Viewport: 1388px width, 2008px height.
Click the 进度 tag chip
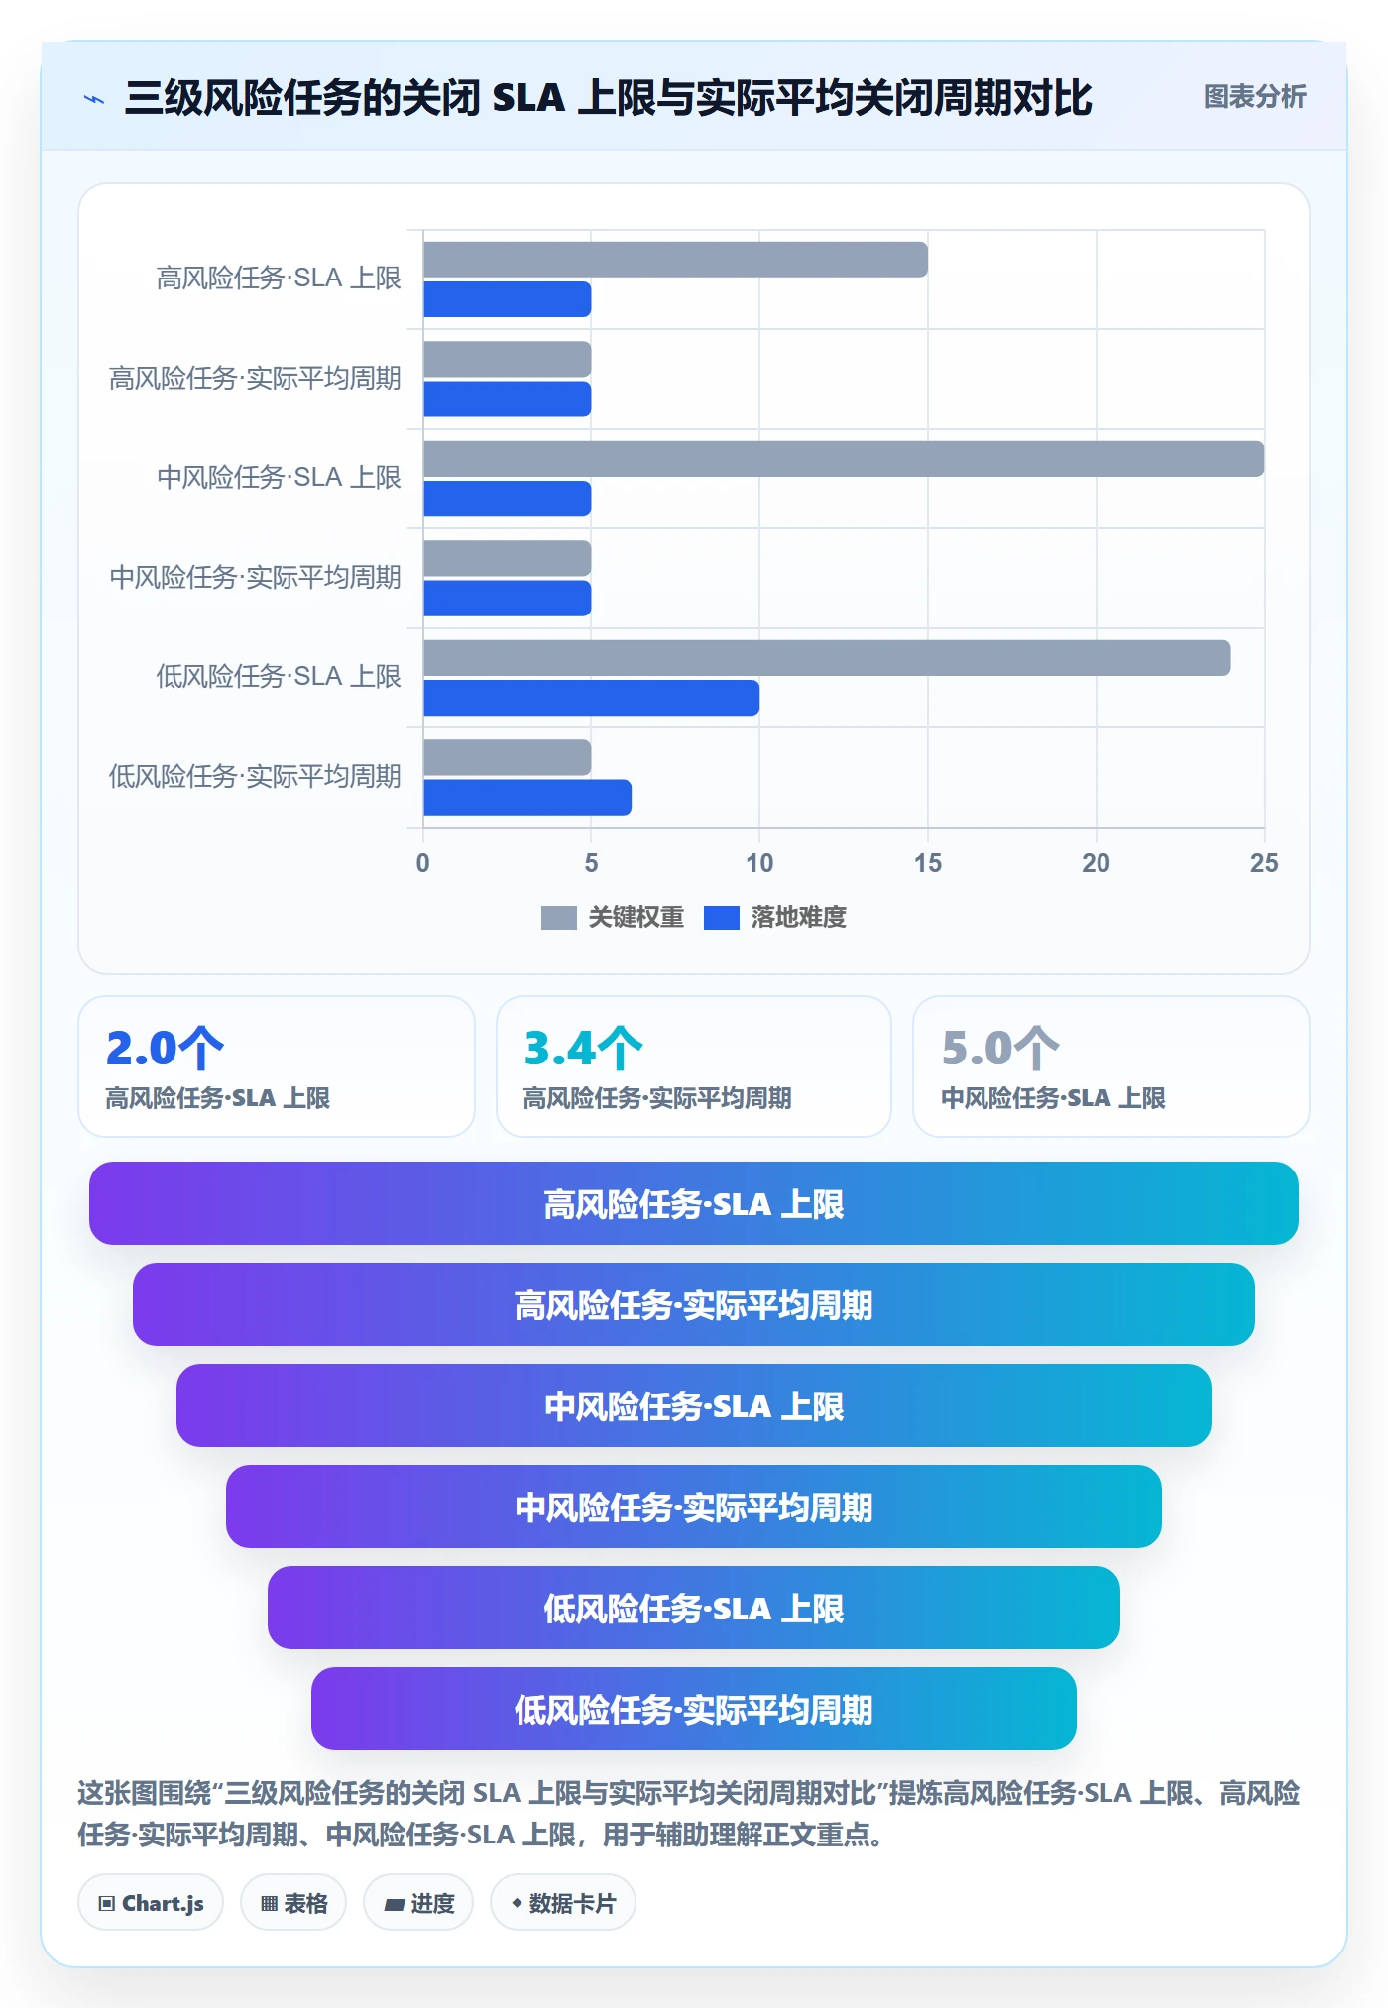[418, 1903]
